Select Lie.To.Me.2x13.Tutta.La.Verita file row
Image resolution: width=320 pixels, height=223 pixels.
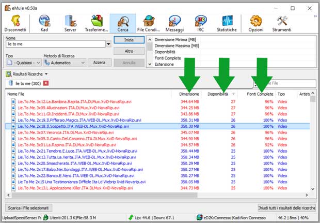click(157, 157)
